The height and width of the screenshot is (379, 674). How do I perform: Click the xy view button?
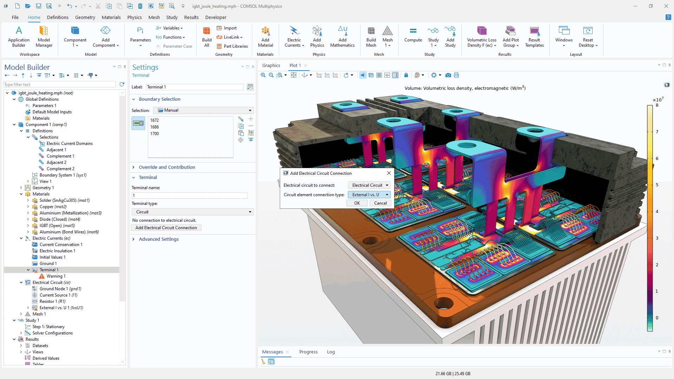[x=319, y=75]
